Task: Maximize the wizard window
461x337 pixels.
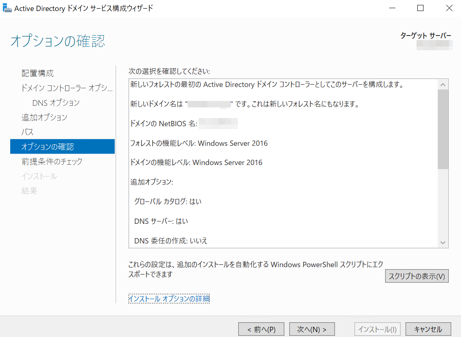Action: tap(421, 8)
